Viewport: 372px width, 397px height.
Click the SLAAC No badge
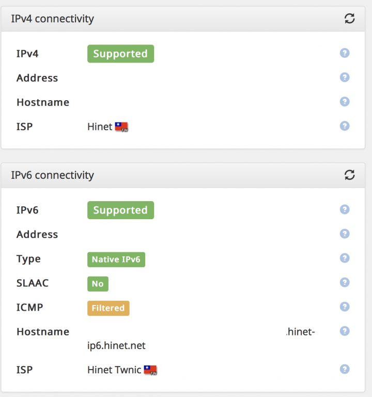point(98,284)
